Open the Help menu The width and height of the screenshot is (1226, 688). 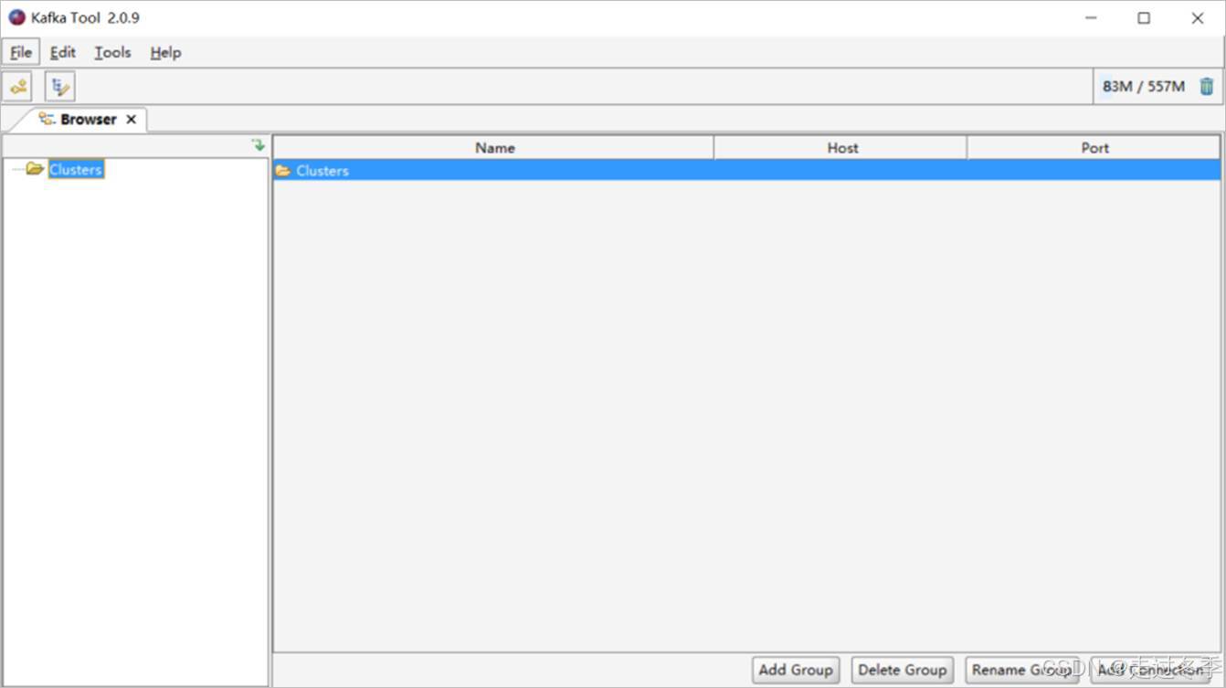pyautogui.click(x=165, y=52)
